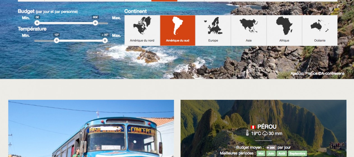Grab the Budget minimum 0€ slider handle
This screenshot has width=354, height=157.
point(37,23)
